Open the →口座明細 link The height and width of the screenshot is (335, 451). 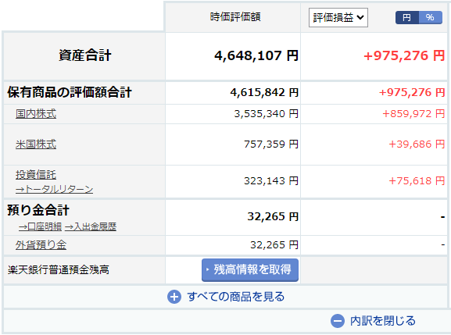point(40,226)
